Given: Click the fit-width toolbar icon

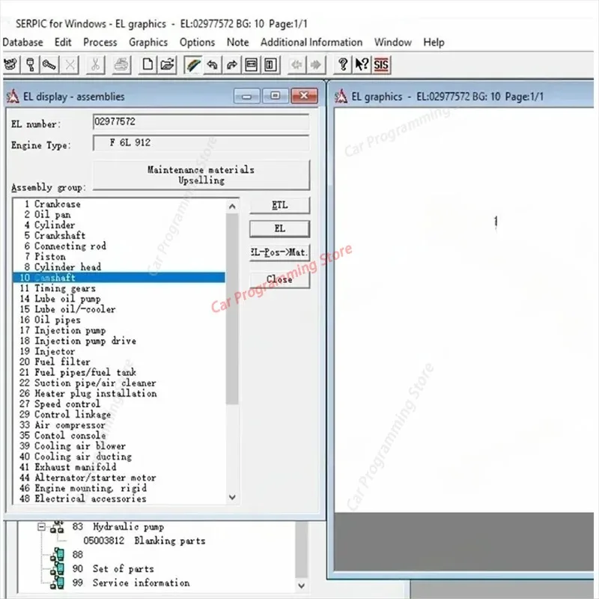Looking at the screenshot, I should (x=251, y=64).
